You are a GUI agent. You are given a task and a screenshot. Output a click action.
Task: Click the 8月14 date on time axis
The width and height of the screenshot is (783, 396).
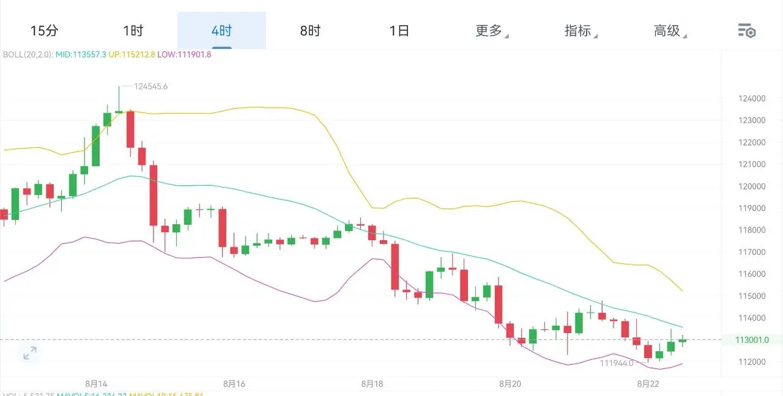tap(96, 384)
